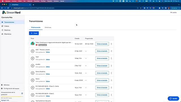Viewport: 181px width, 102px height.
Task: Enter the studio for the Demo row
Action: coord(102,80)
